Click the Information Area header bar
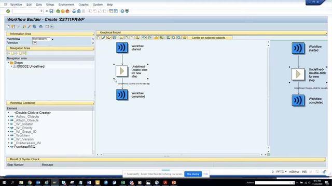 click(50, 34)
